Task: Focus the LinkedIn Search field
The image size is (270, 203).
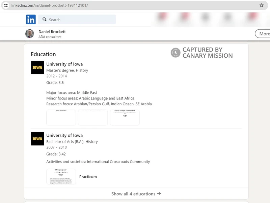Action: (x=77, y=20)
